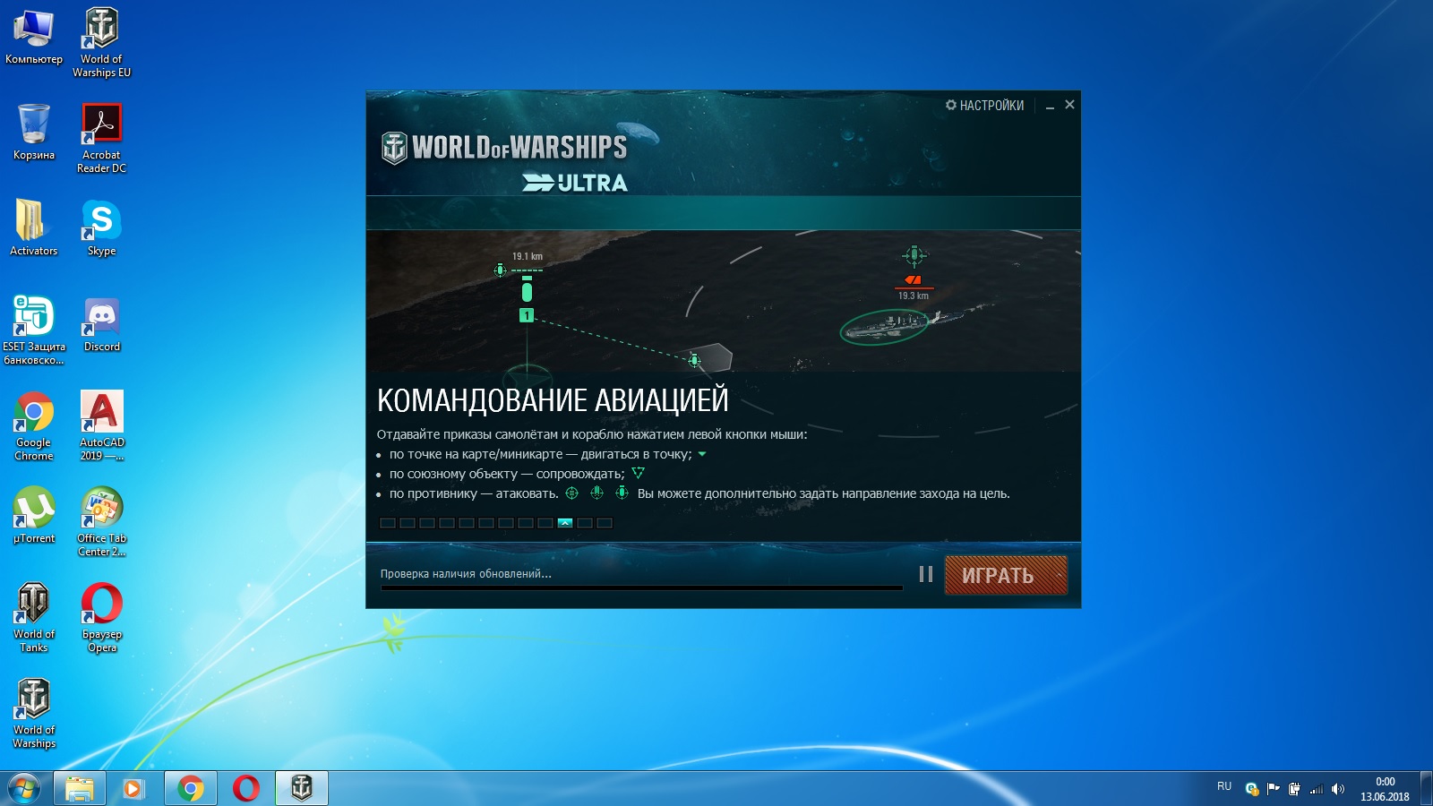Select the Opera browser desktop shortcut
This screenshot has width=1433, height=806.
click(101, 618)
